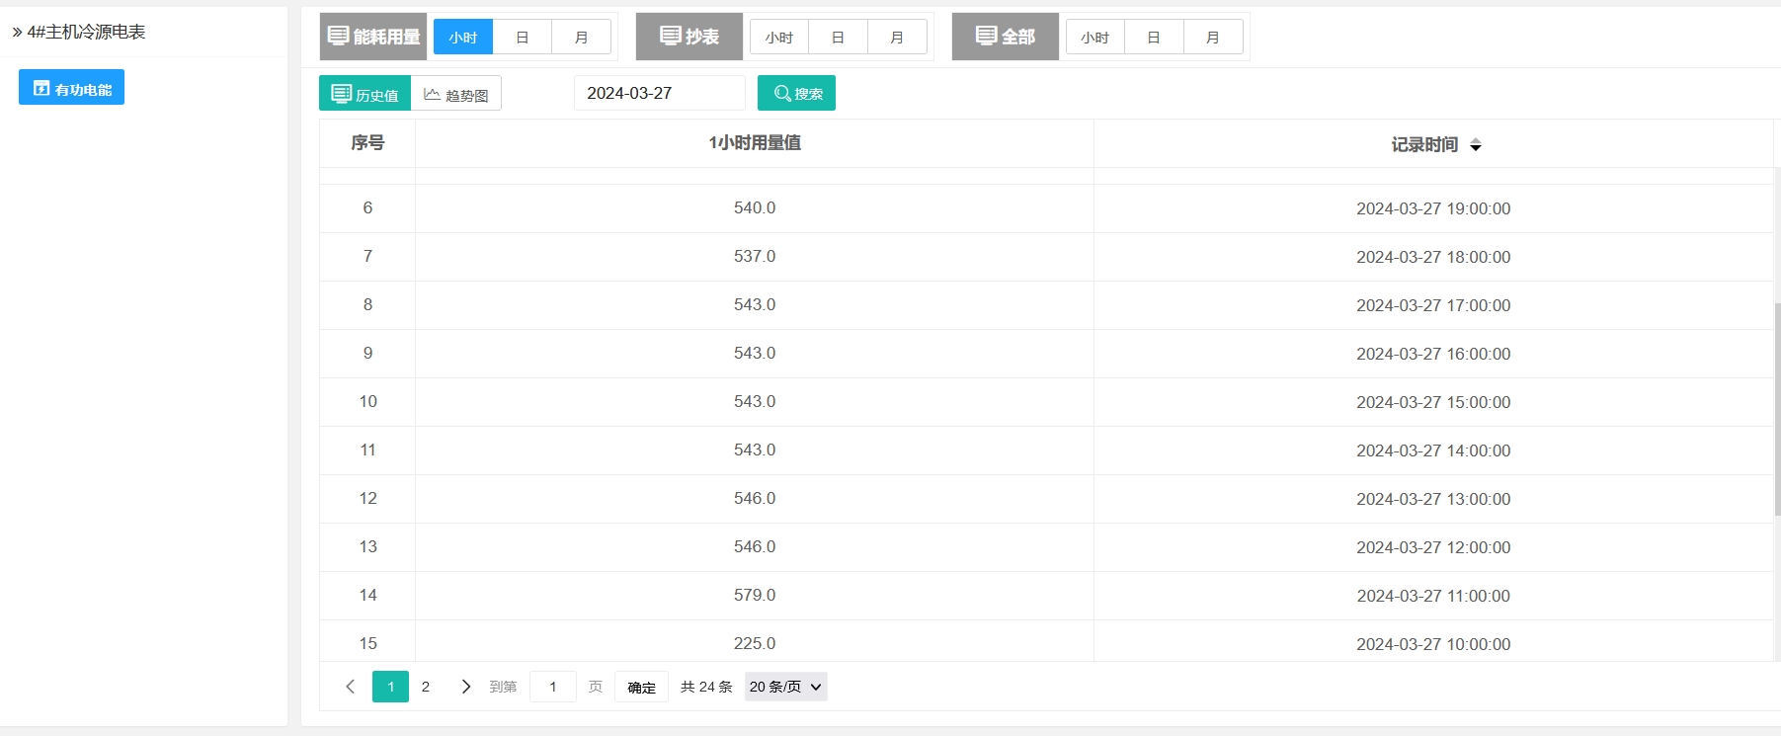Switch to 历史值 view
This screenshot has width=1781, height=736.
coord(364,94)
